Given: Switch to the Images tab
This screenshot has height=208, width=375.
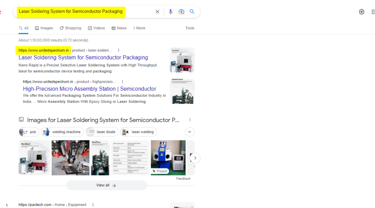Looking at the screenshot, I should [44, 28].
